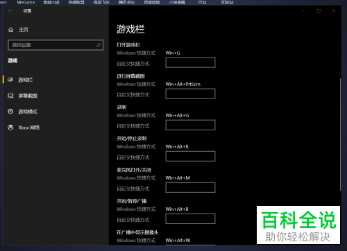Click the 在广播中显示摄像头 section label
The image size is (347, 251).
tap(137, 232)
